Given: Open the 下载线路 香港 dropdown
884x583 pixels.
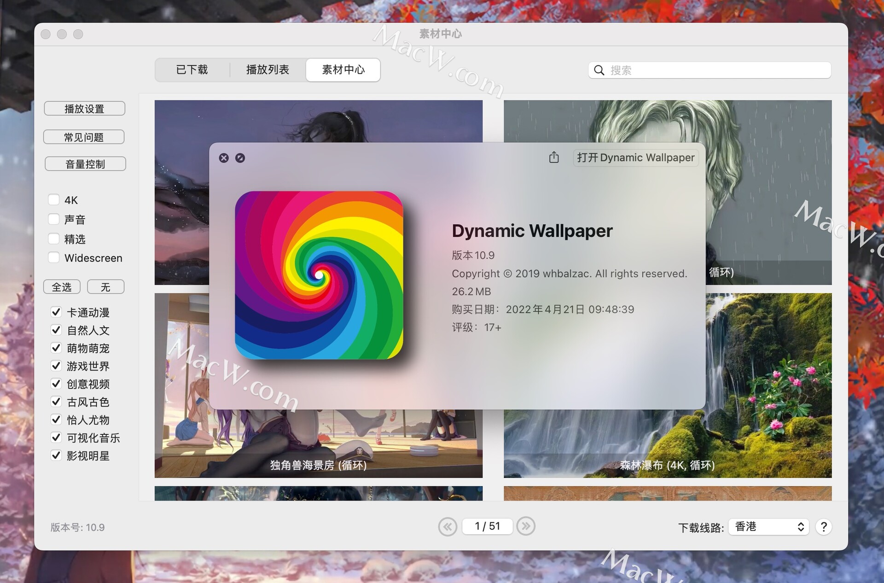Looking at the screenshot, I should (768, 526).
